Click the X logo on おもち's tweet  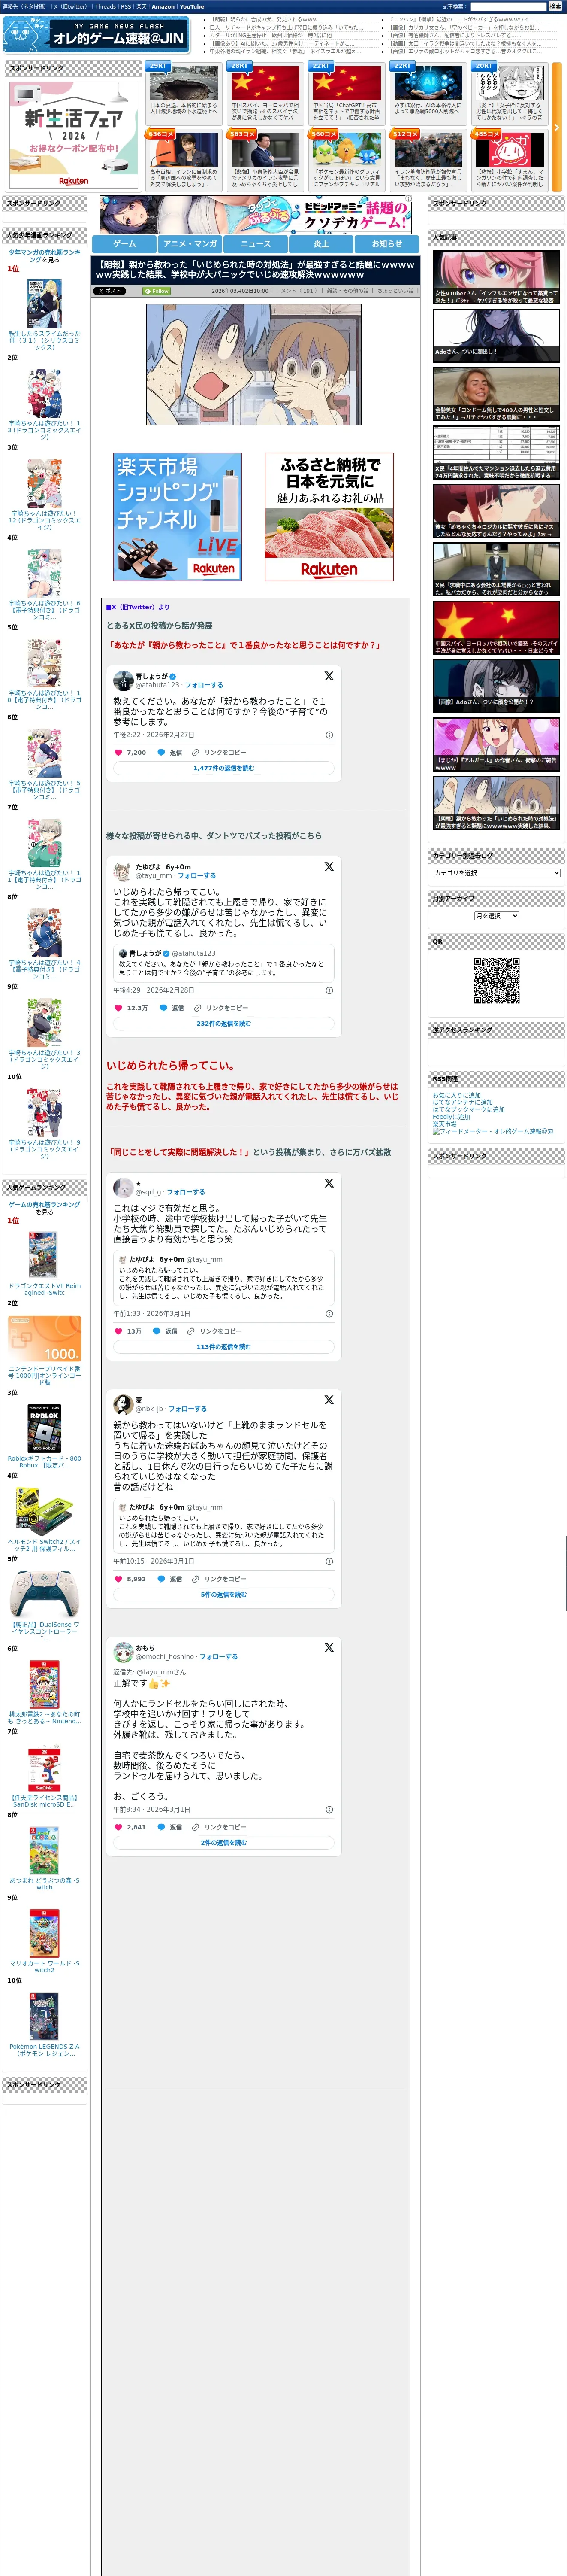[329, 1648]
